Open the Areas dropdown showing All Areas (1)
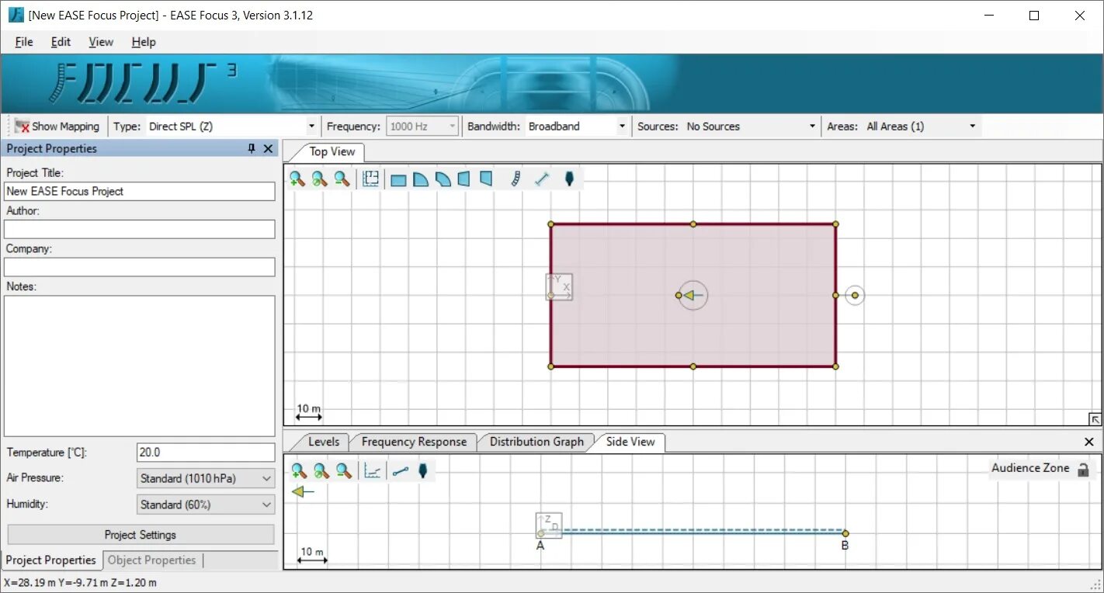 coord(922,127)
